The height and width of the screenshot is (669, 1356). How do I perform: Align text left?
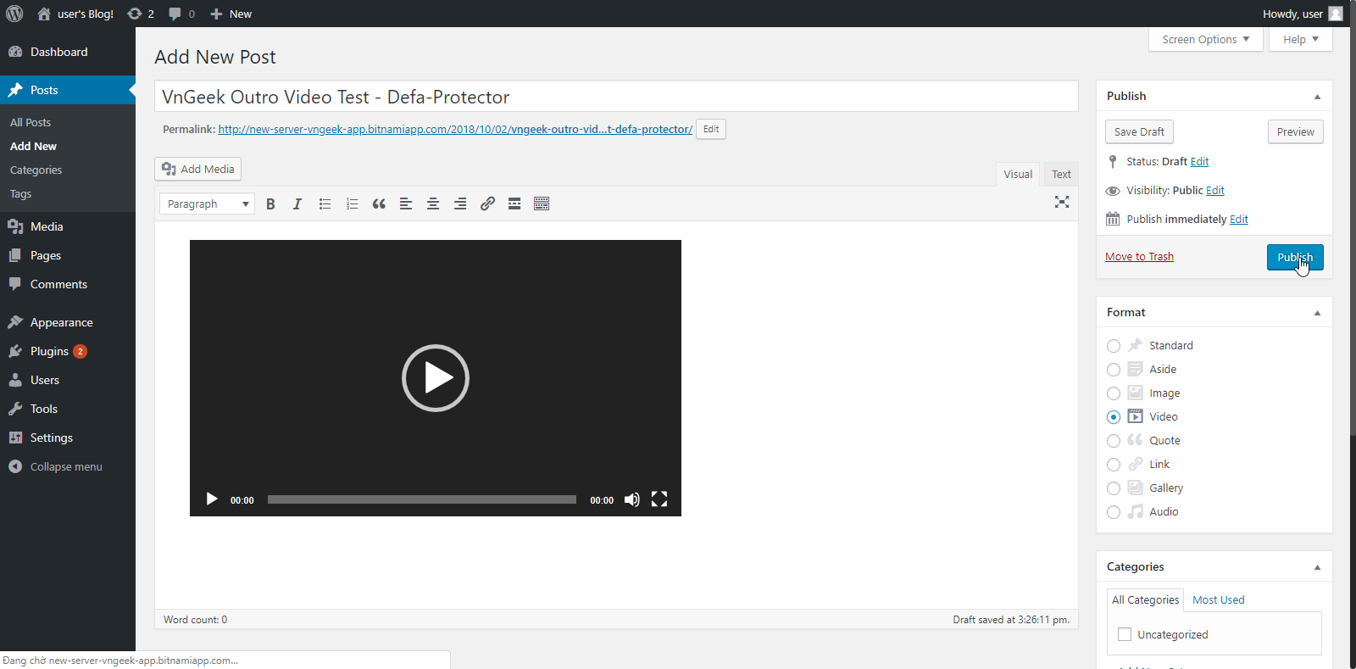(406, 203)
